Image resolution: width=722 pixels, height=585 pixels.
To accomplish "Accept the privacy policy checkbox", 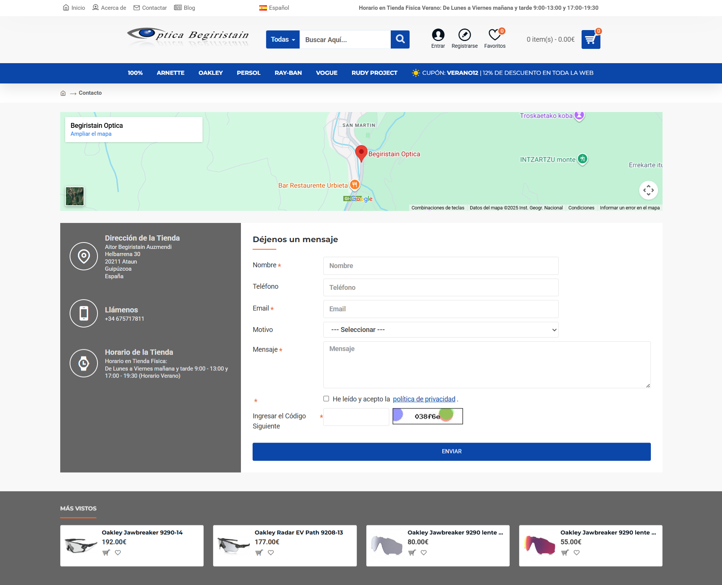I will pos(326,399).
